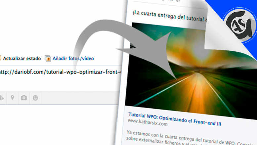Click the www.katharsix.com domain link

(x=148, y=124)
